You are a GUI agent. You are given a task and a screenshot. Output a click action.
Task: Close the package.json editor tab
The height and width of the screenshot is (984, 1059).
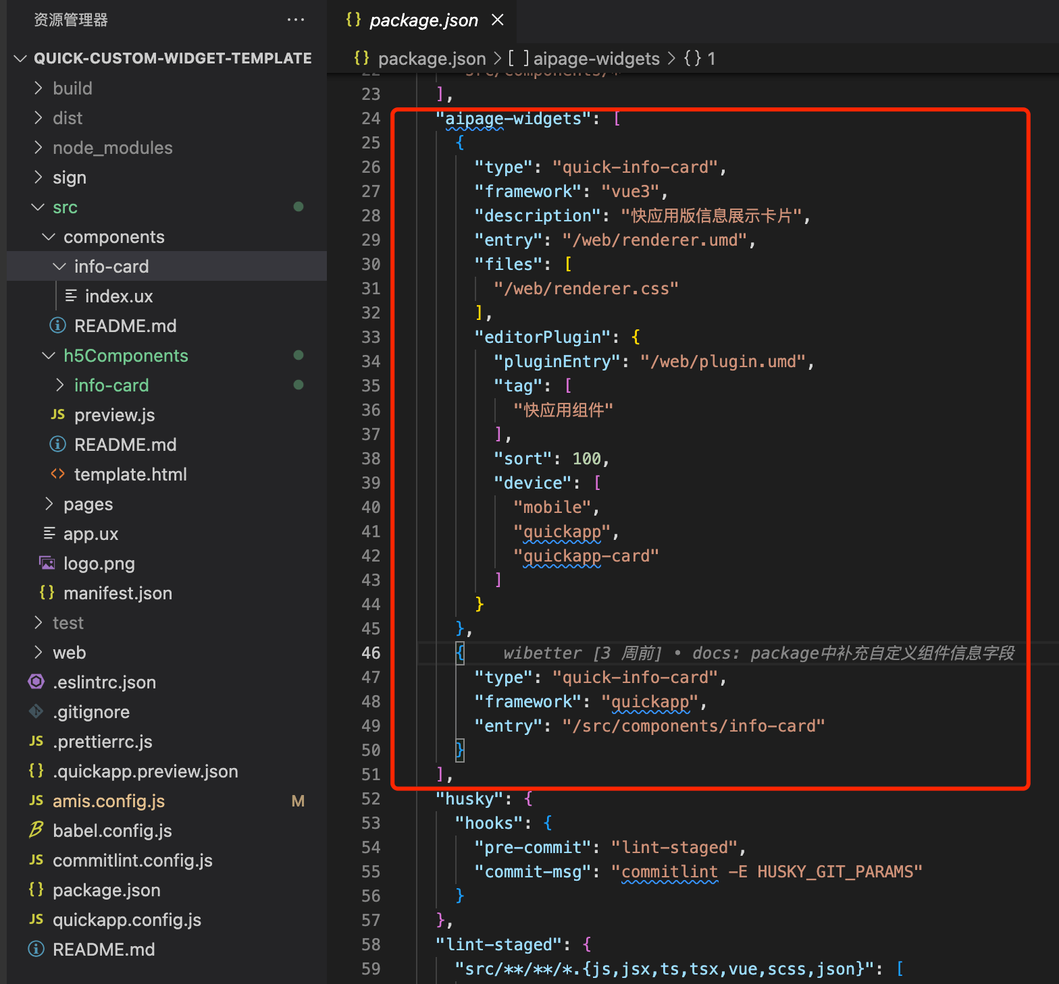point(498,20)
